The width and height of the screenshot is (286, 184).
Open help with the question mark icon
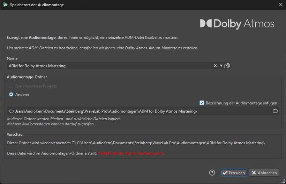pos(212,173)
